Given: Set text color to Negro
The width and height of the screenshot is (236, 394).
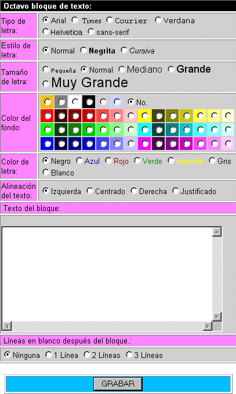Looking at the screenshot, I should tap(46, 160).
